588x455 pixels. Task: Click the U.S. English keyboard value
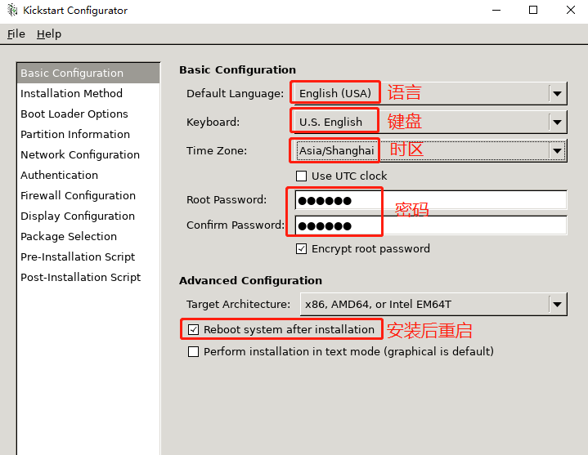point(330,122)
